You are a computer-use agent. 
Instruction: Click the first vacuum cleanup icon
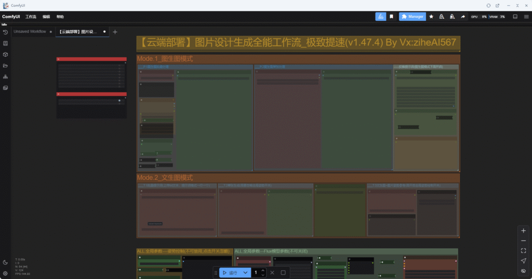(442, 17)
